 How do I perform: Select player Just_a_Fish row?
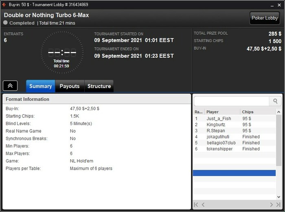234,119
